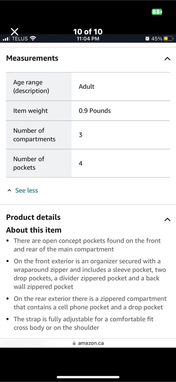Tap the green 88 charging indicator
Image resolution: width=176 pixels, height=382 pixels.
[157, 12]
